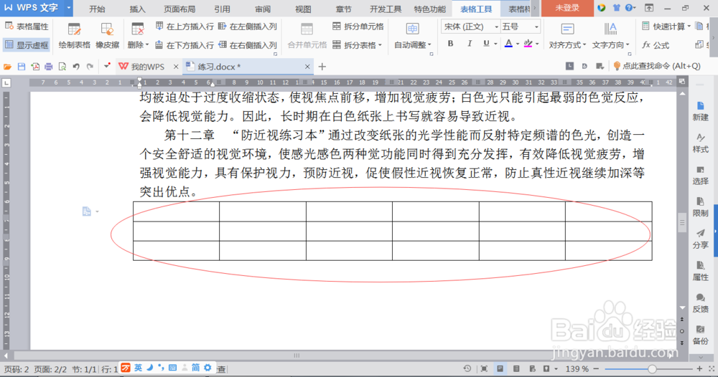Insert column to the right (在右侧插入列)

247,44
